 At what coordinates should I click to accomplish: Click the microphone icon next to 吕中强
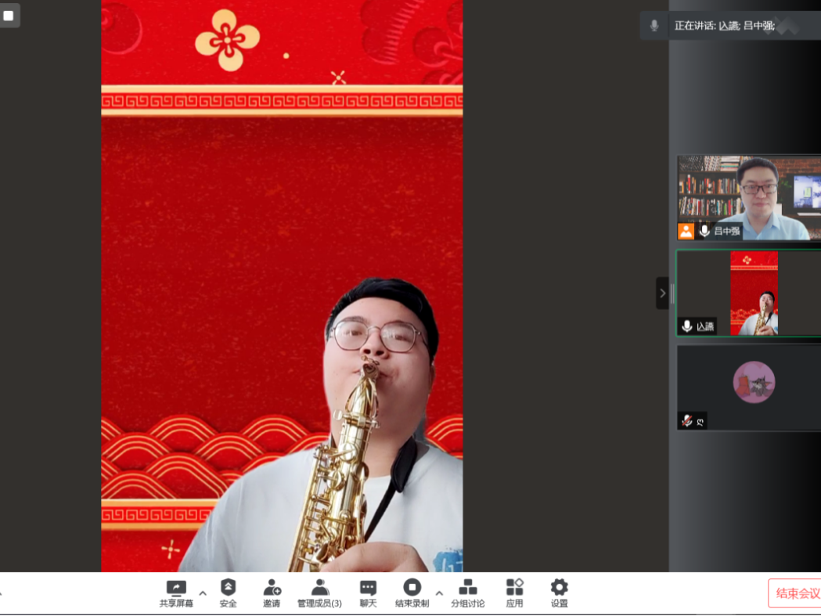coord(704,231)
